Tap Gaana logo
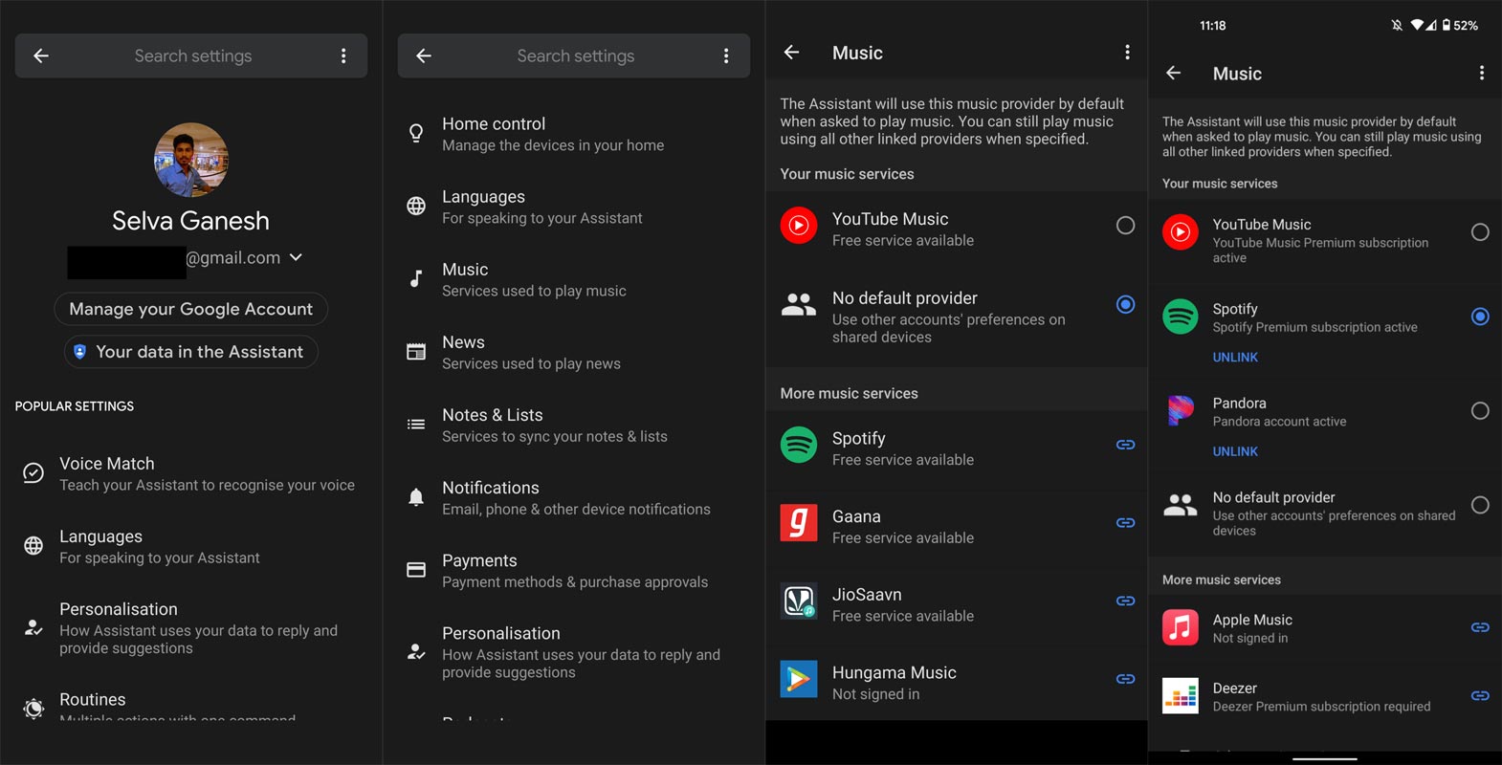1502x765 pixels. (799, 523)
